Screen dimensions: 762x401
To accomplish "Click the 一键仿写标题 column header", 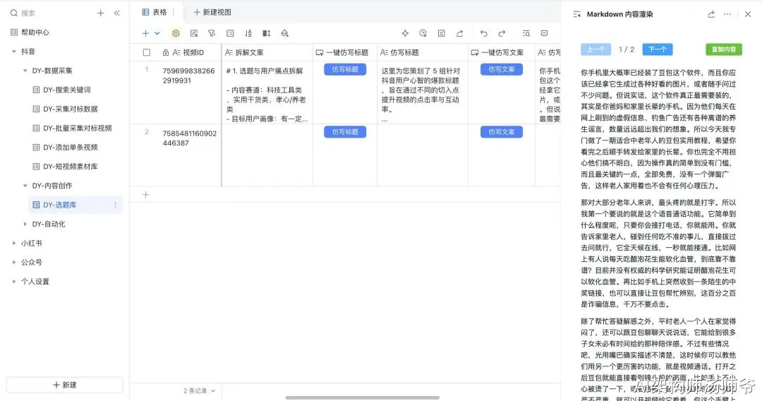I will (x=344, y=52).
